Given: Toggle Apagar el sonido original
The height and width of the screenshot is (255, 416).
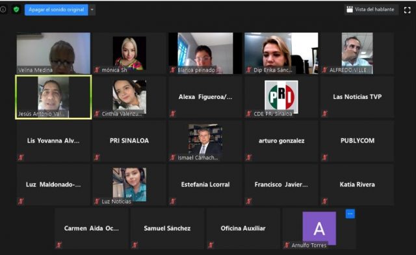Looking at the screenshot, I should point(57,10).
